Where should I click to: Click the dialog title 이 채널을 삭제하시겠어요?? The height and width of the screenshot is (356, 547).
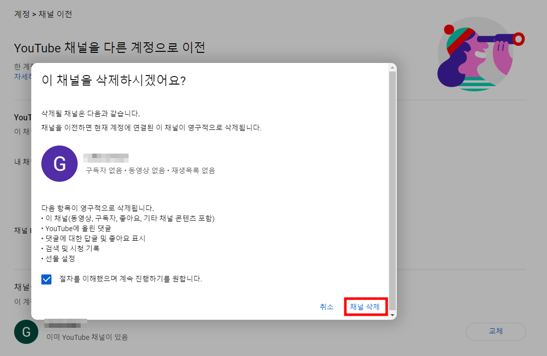pyautogui.click(x=114, y=81)
